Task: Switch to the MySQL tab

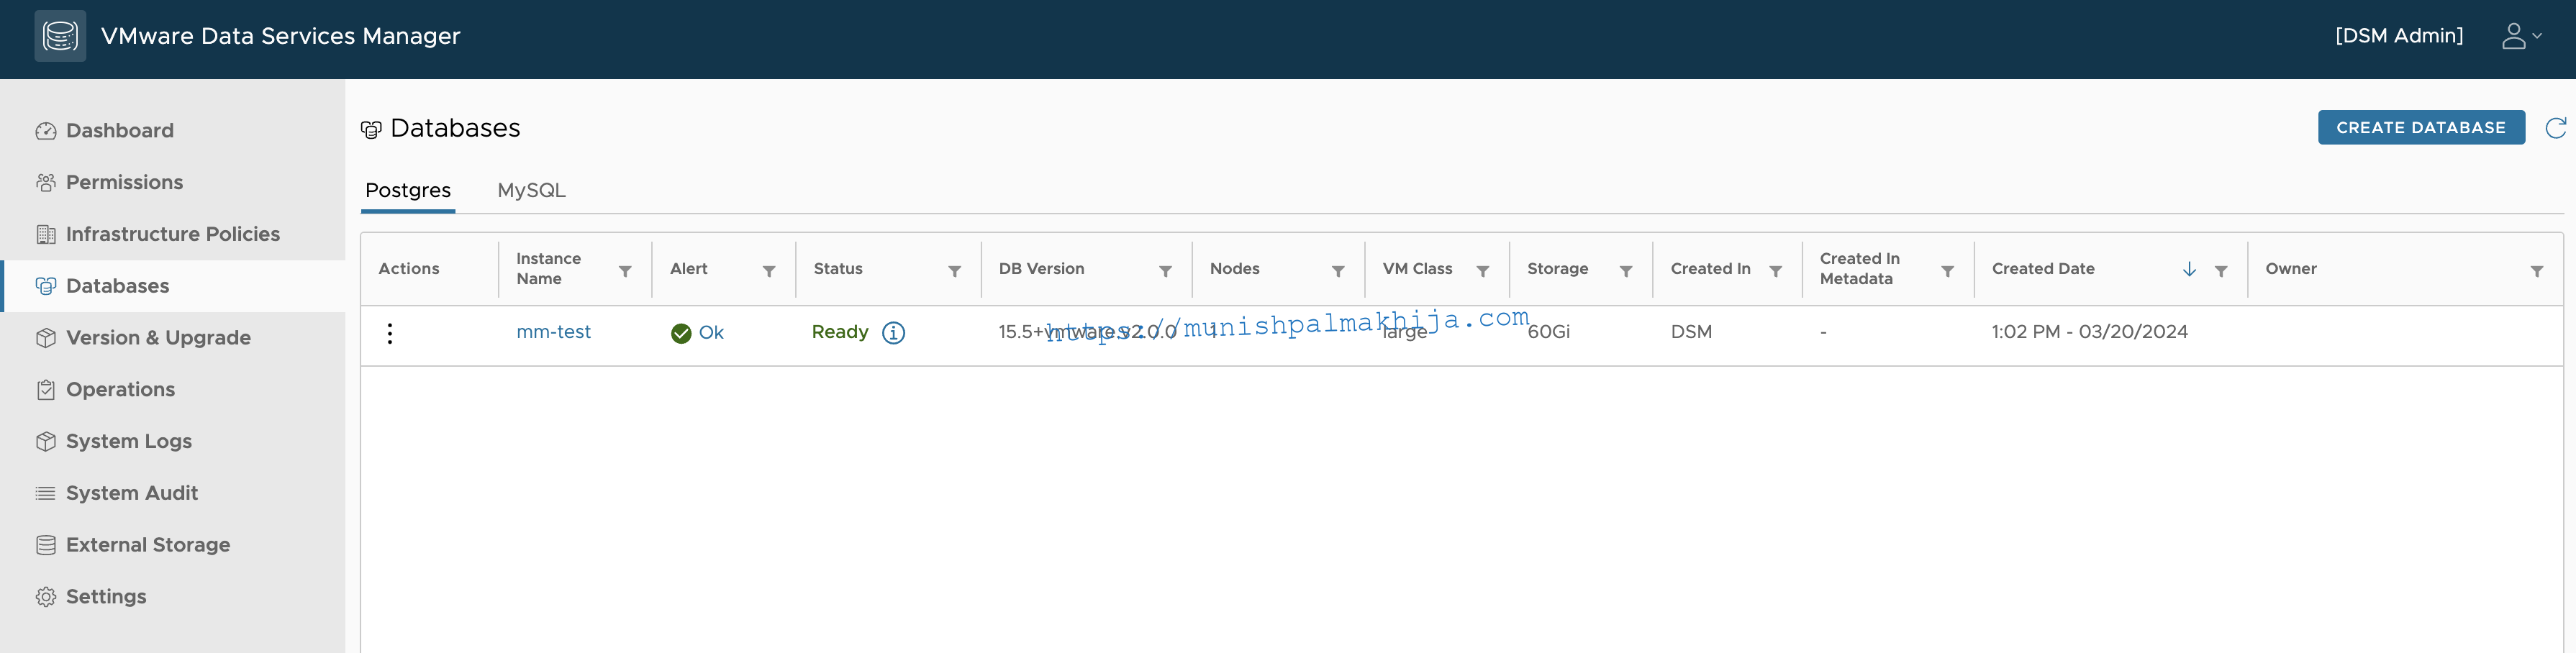Action: 531,190
